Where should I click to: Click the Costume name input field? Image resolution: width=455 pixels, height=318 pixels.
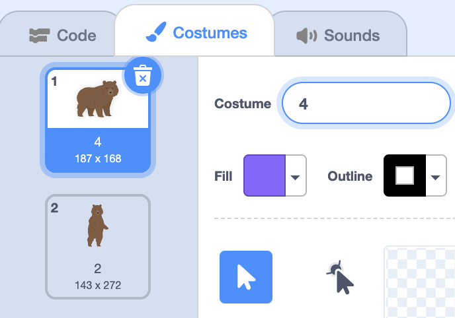pyautogui.click(x=366, y=104)
